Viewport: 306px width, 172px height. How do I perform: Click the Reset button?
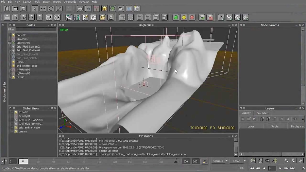[236, 161]
